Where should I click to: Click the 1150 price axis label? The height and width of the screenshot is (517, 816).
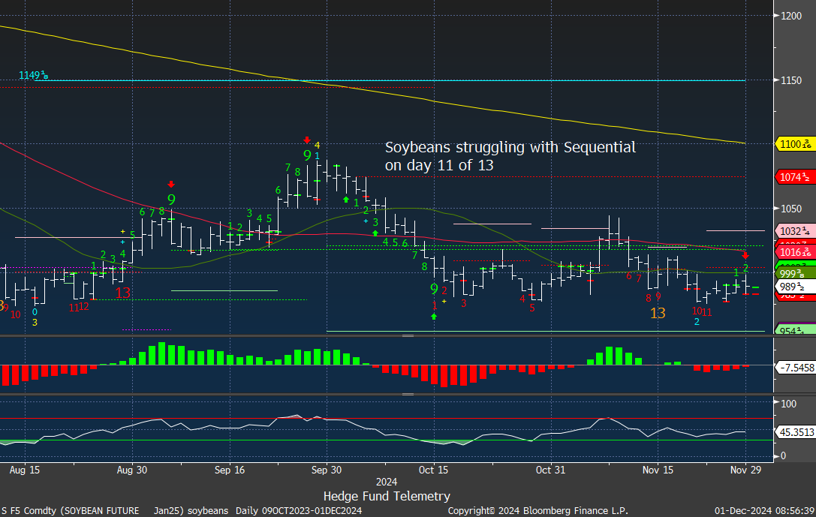click(791, 80)
